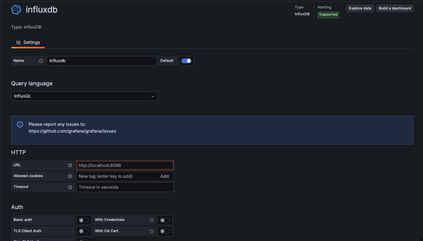Click the Allowed cookies info icon
The image size is (423, 241).
point(70,176)
